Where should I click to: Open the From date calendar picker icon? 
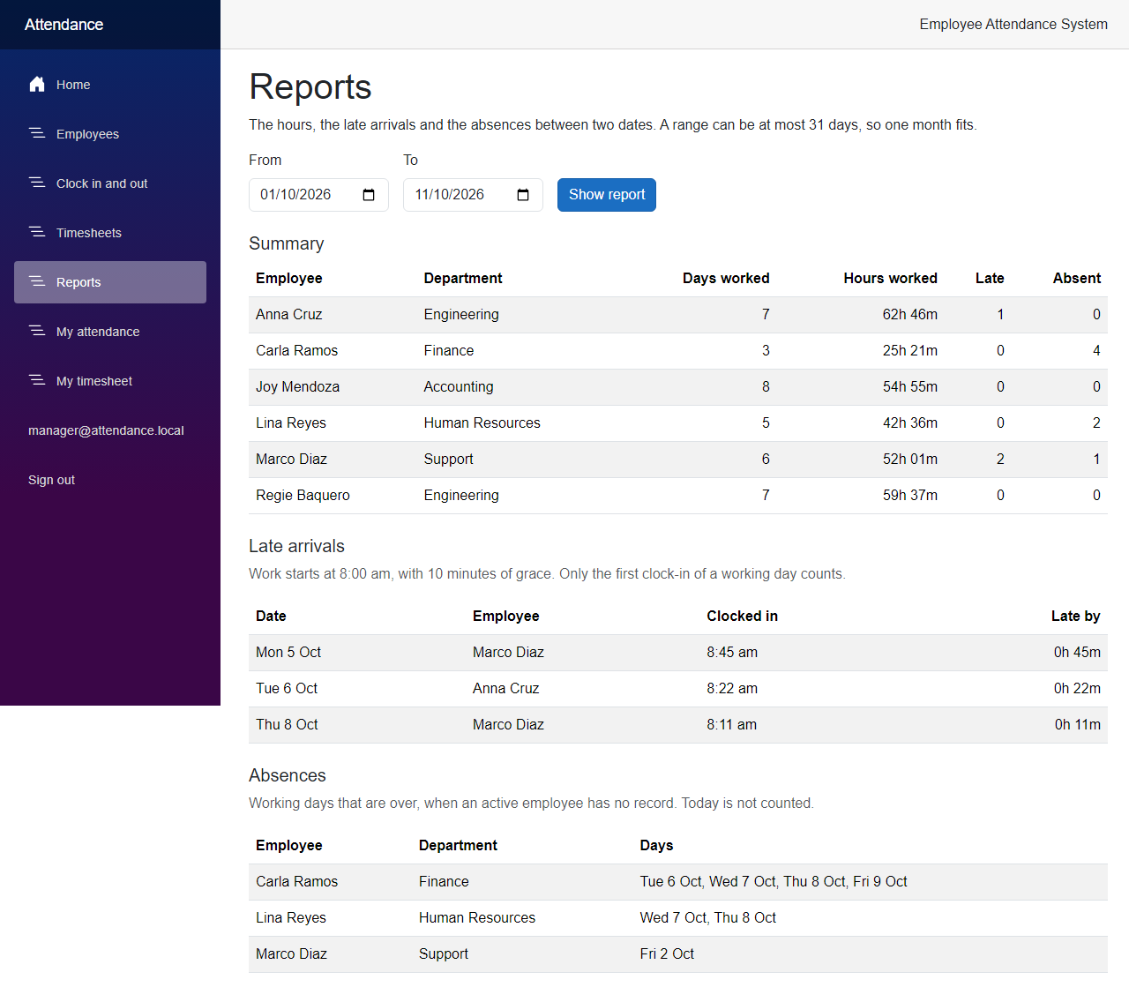[x=369, y=195]
